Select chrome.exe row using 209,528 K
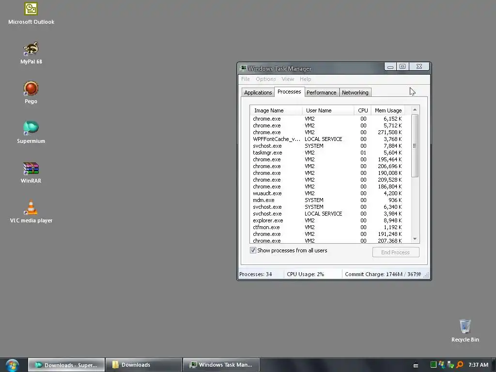The image size is (496, 372). click(x=327, y=180)
